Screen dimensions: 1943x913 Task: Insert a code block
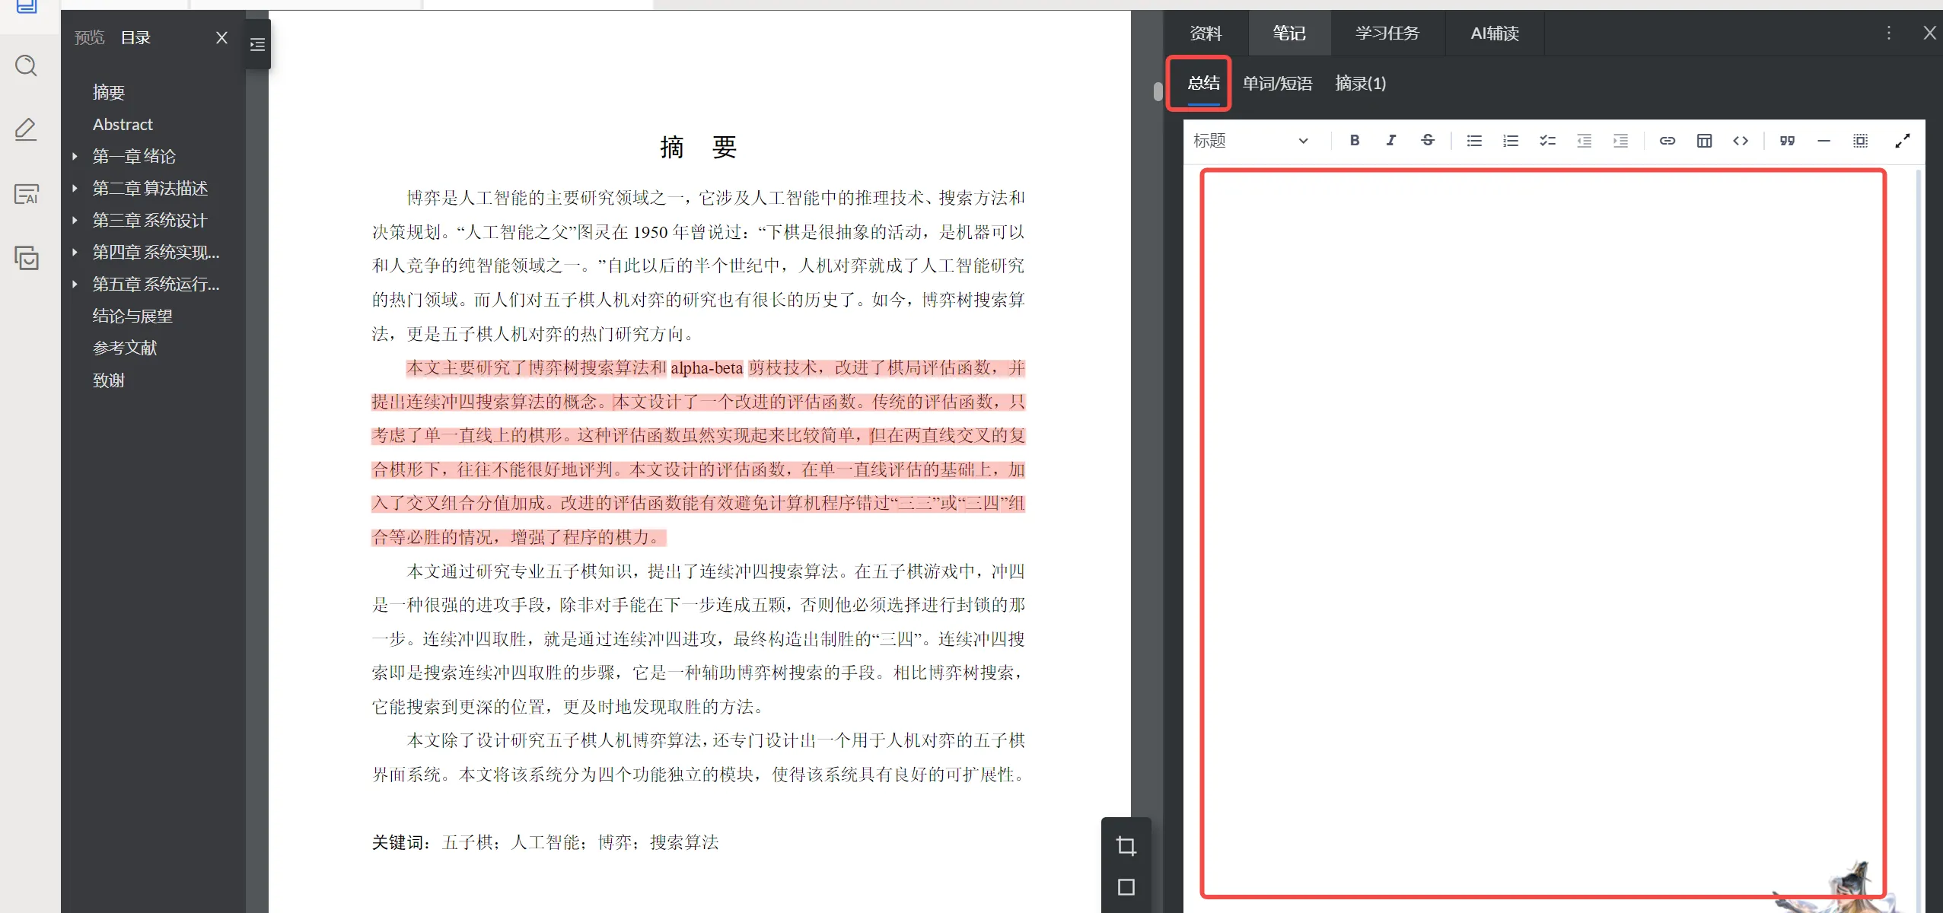[1741, 141]
